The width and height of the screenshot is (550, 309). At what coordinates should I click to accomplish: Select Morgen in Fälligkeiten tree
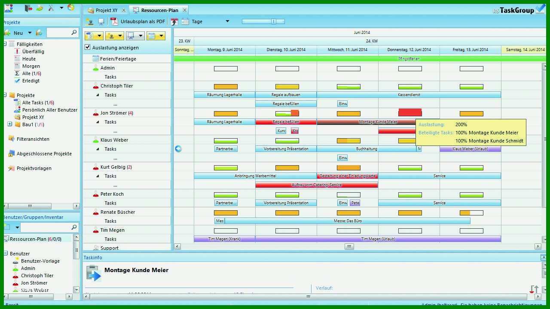[31, 66]
